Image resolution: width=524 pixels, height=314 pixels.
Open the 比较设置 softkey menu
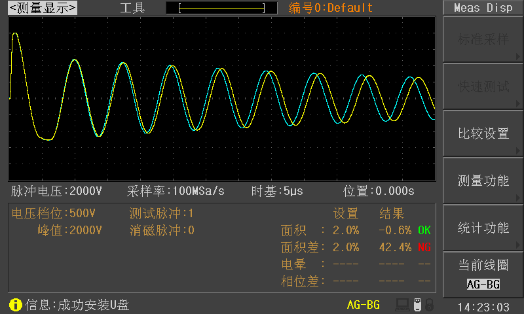click(x=483, y=133)
